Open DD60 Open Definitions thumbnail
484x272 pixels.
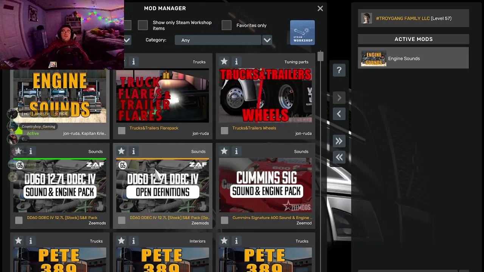point(163,185)
